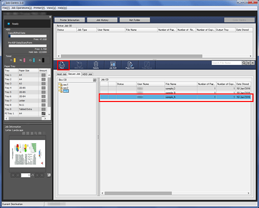Click the search magnifier icon
259x208 pixels.
[244, 63]
